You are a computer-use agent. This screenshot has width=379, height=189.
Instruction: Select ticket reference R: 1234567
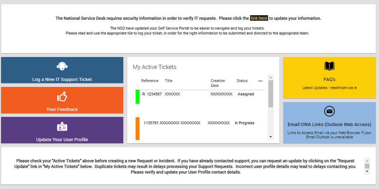pos(152,94)
